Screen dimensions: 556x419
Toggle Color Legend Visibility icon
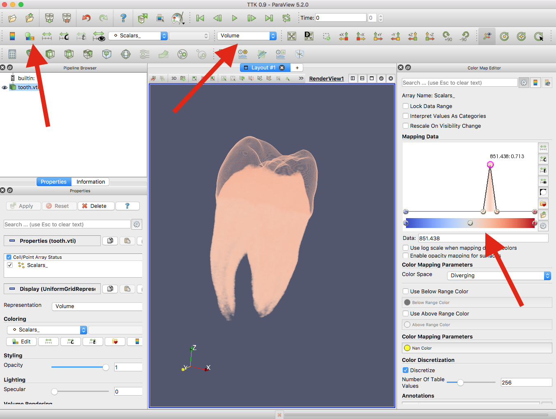[x=12, y=36]
